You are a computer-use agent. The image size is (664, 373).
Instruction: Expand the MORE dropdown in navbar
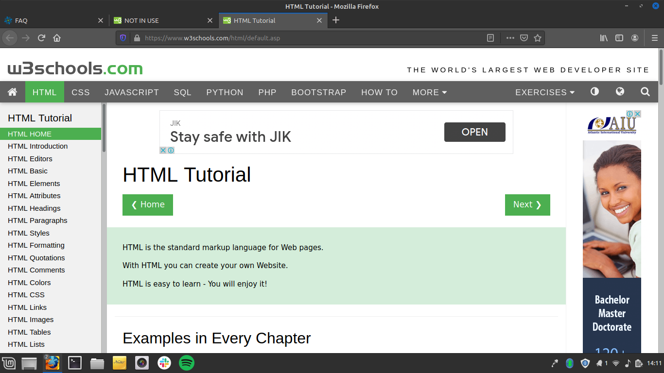coord(429,92)
